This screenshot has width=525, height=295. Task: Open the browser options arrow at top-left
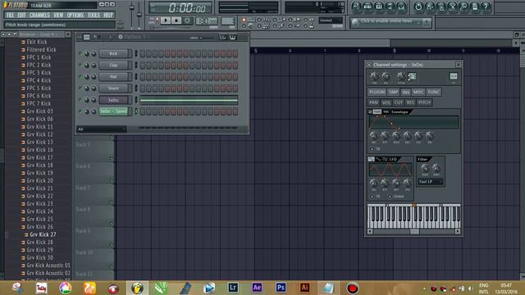[x=3, y=34]
